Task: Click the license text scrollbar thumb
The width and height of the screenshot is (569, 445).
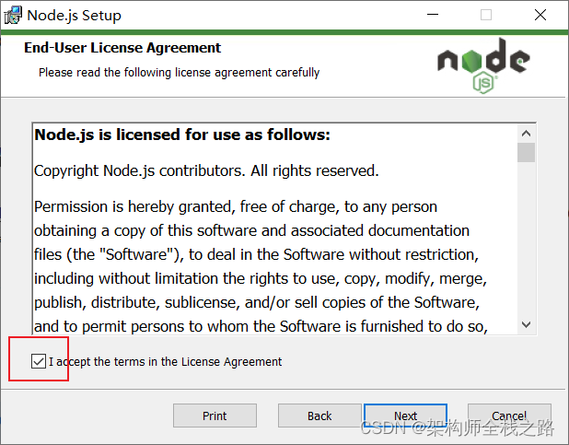Action: (527, 153)
